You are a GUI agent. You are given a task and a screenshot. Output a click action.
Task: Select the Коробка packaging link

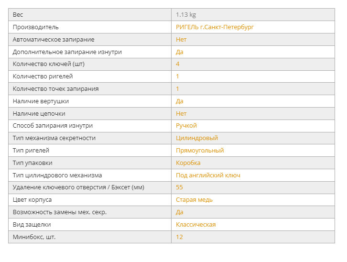click(x=188, y=163)
